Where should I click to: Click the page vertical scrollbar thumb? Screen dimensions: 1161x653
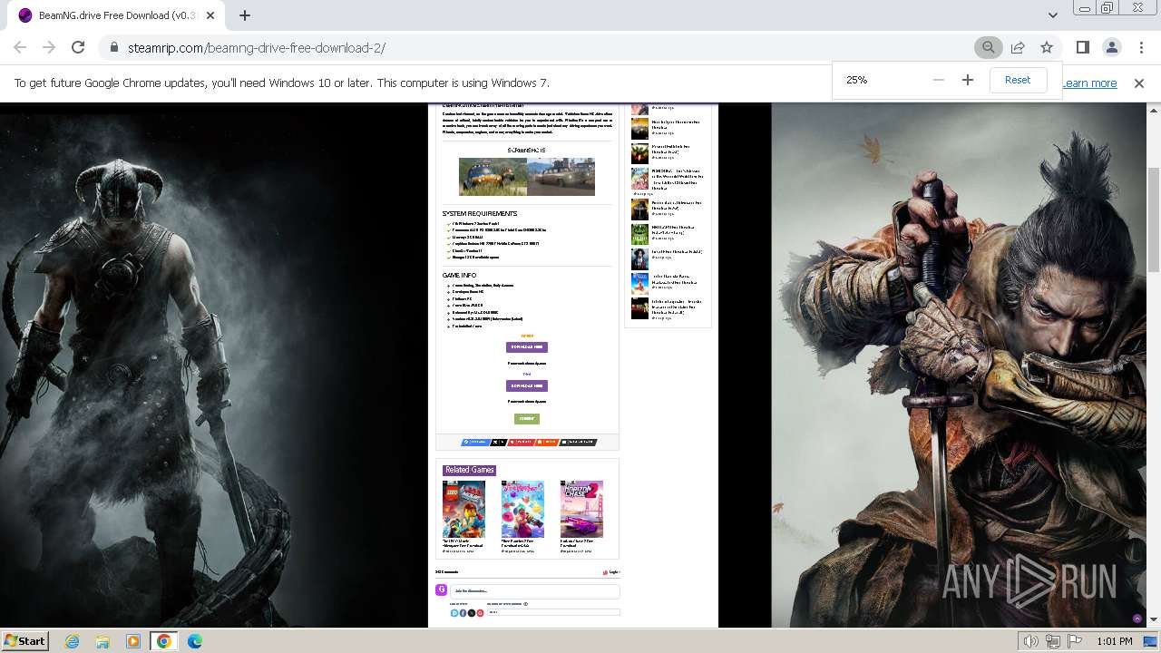[1154, 219]
